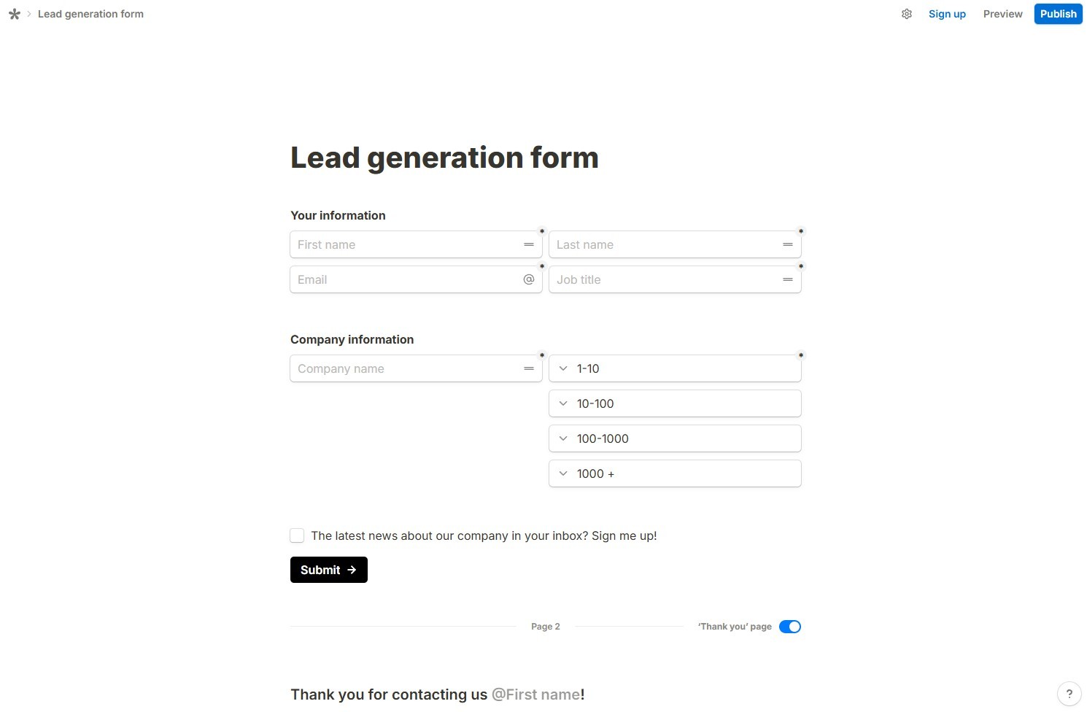Click the asterisk home logo icon

(15, 14)
